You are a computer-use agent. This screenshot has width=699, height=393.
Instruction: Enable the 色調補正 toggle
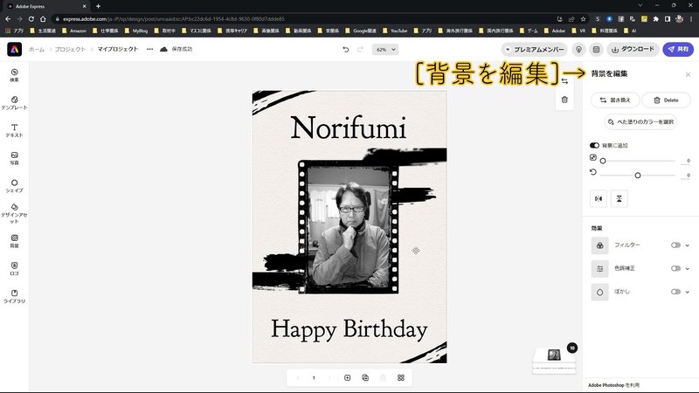coord(675,268)
